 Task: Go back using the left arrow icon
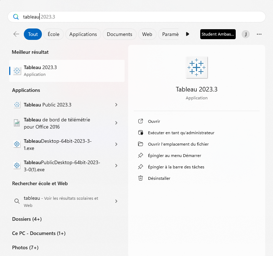tap(16, 34)
